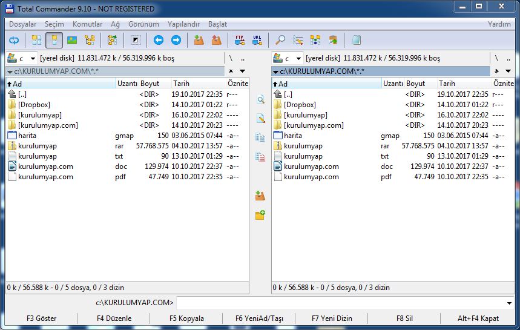The width and height of the screenshot is (520, 330).
Task: Click the F6 YeniAd/Taşı button
Action: pos(259,318)
